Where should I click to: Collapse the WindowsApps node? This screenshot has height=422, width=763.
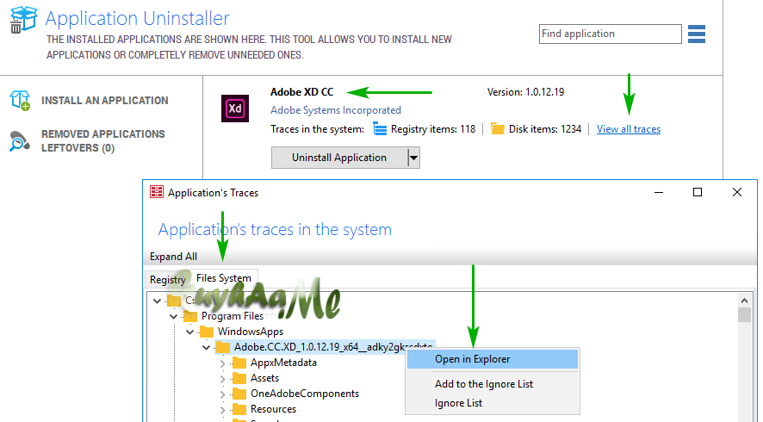(x=190, y=332)
